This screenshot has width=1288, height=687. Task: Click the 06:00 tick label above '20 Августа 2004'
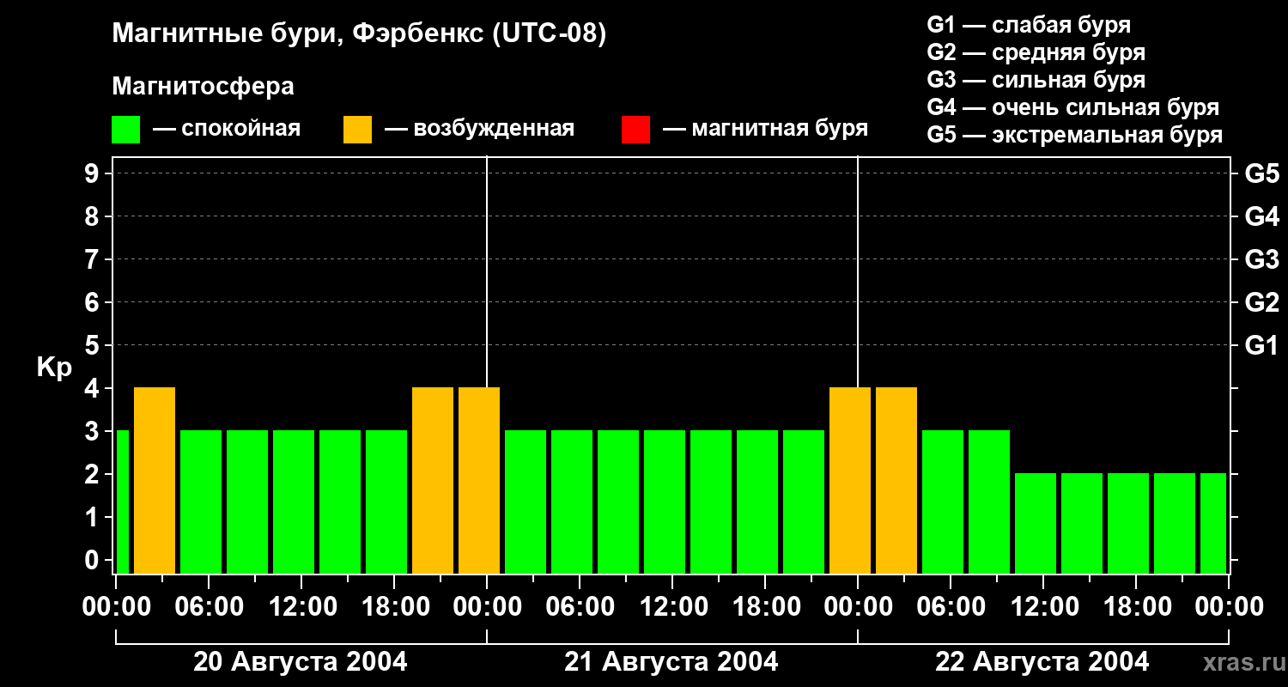click(x=209, y=607)
